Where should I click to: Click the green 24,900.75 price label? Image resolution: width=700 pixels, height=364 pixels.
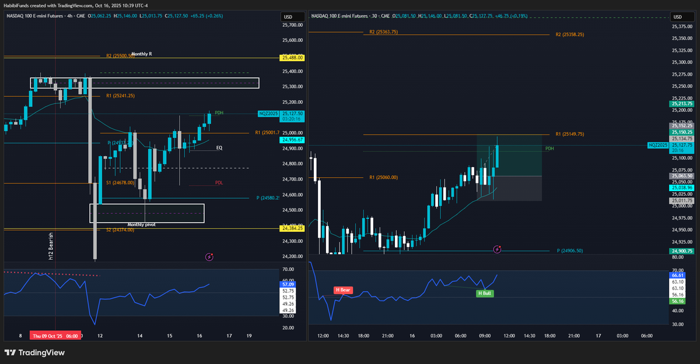681,251
